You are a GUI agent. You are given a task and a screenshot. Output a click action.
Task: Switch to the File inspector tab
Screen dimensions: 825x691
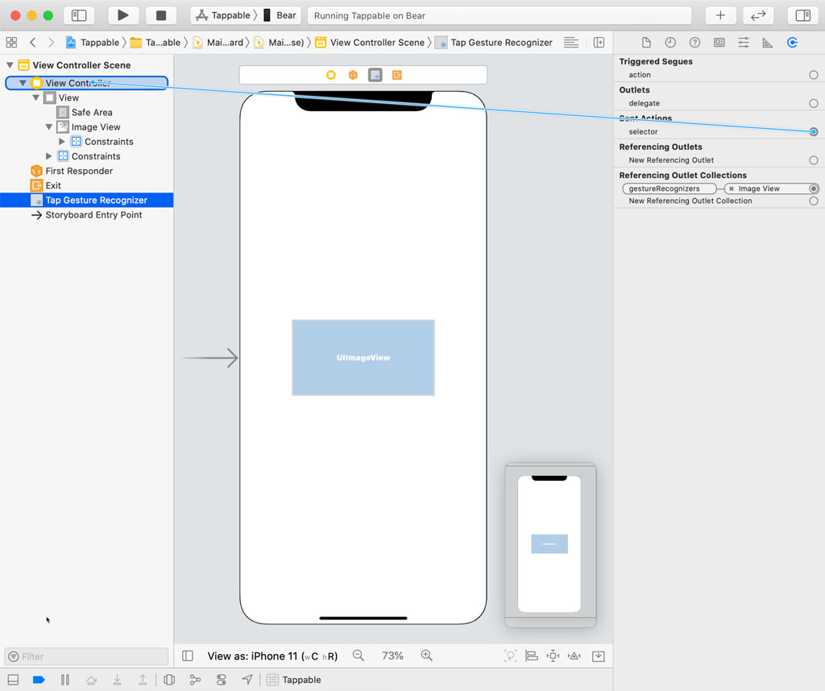[x=646, y=43]
